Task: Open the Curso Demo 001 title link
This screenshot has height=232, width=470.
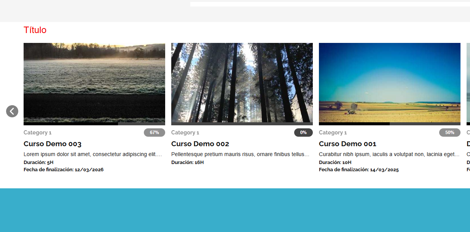Action: click(347, 144)
